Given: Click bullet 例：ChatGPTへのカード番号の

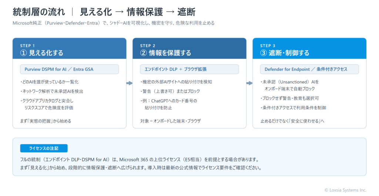Looking at the screenshot, I should pyautogui.click(x=169, y=101).
